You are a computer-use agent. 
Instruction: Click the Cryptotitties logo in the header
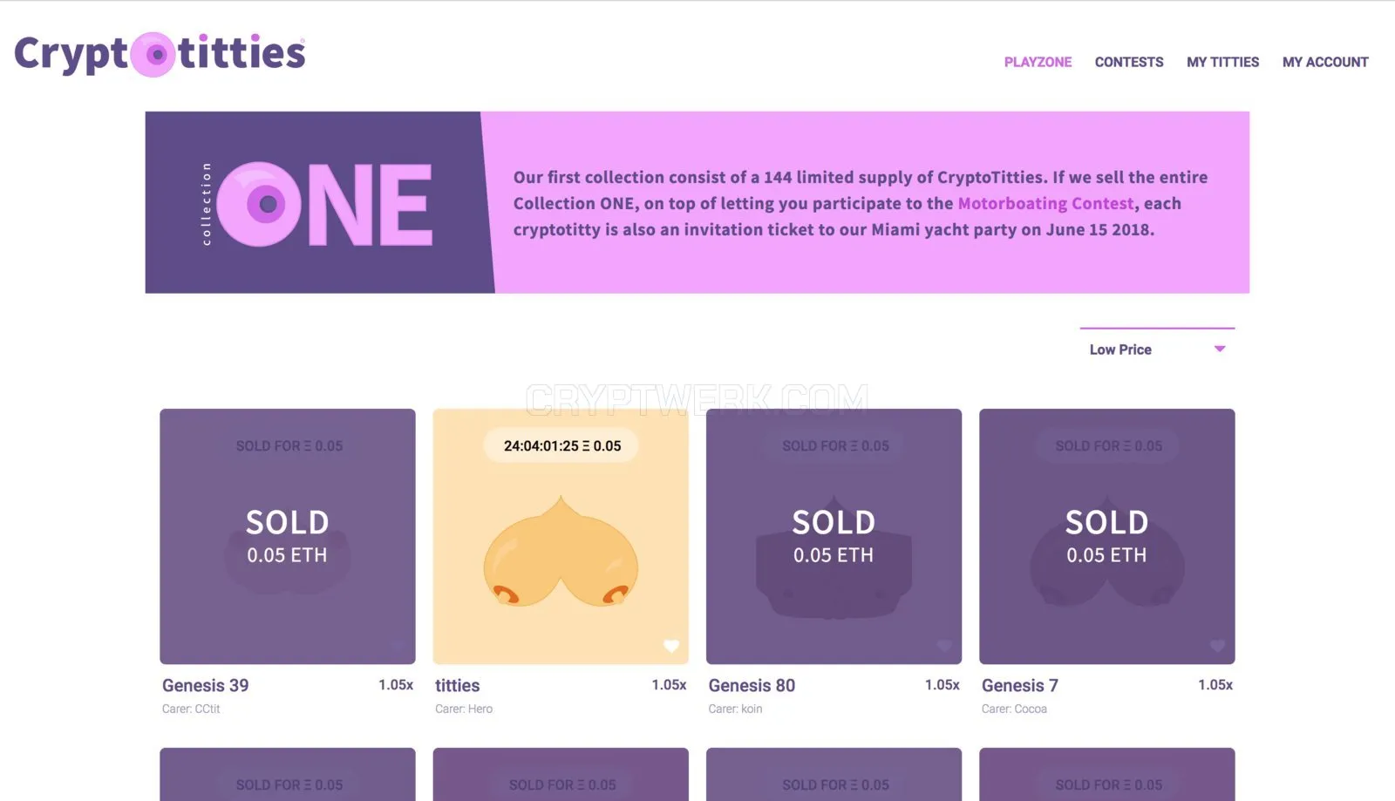pyautogui.click(x=160, y=54)
